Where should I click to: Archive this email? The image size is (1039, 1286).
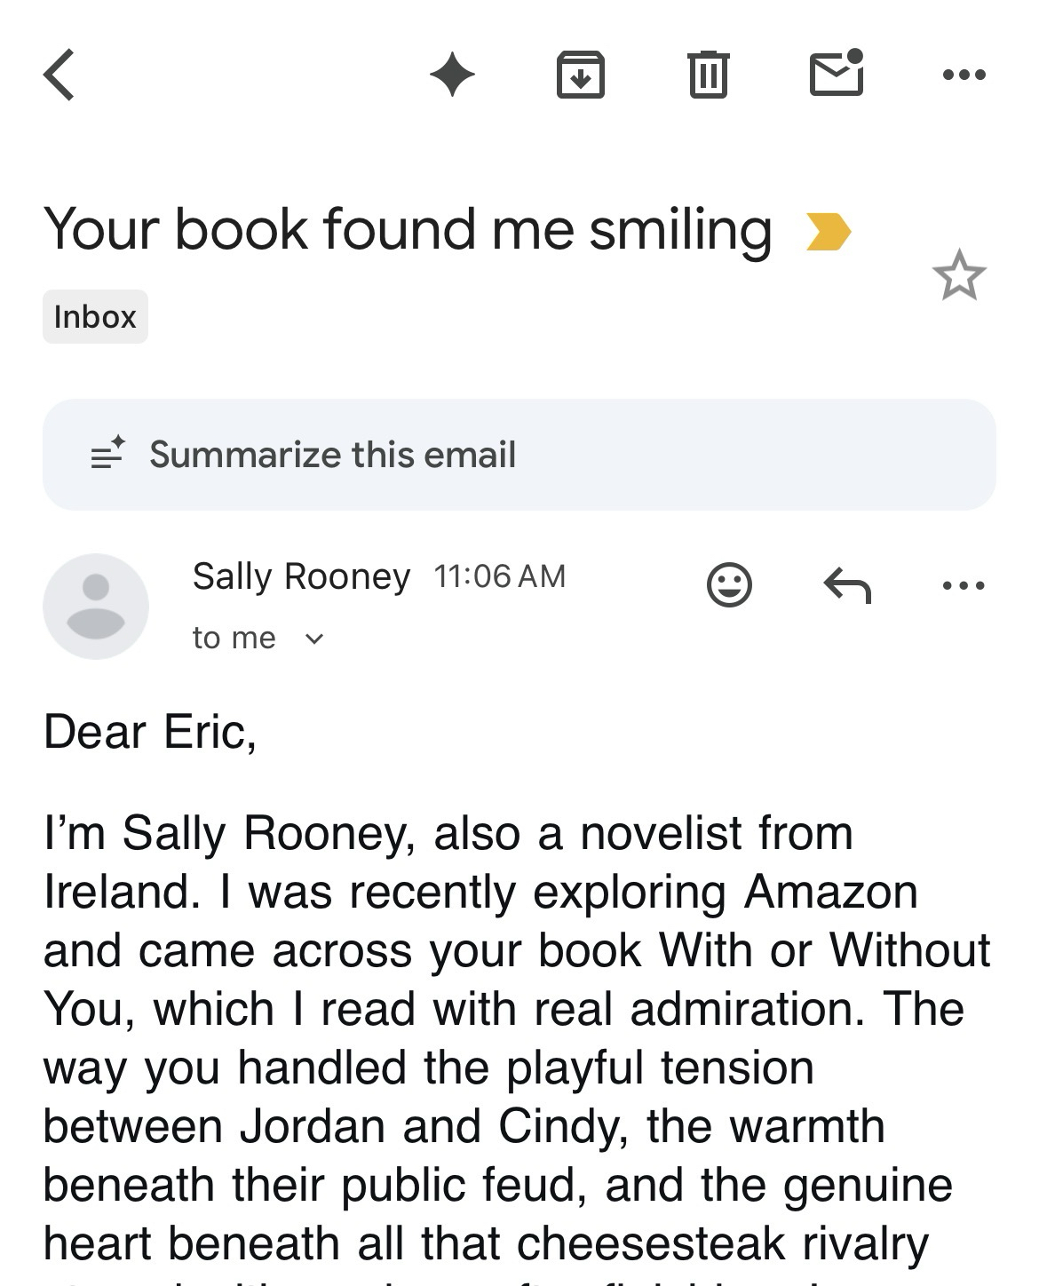(580, 75)
